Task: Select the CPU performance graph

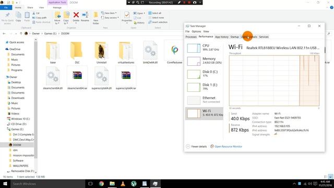Action: pos(204,48)
